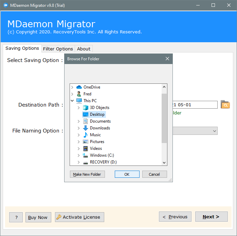The image size is (237, 236).
Task: Click the folder list scrollbar thumb
Action: 164,118
